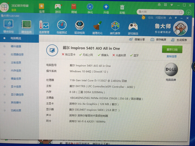The height and width of the screenshot is (146, 195).
Task: Click the 360 download arrow circle
Action: (188, 12)
